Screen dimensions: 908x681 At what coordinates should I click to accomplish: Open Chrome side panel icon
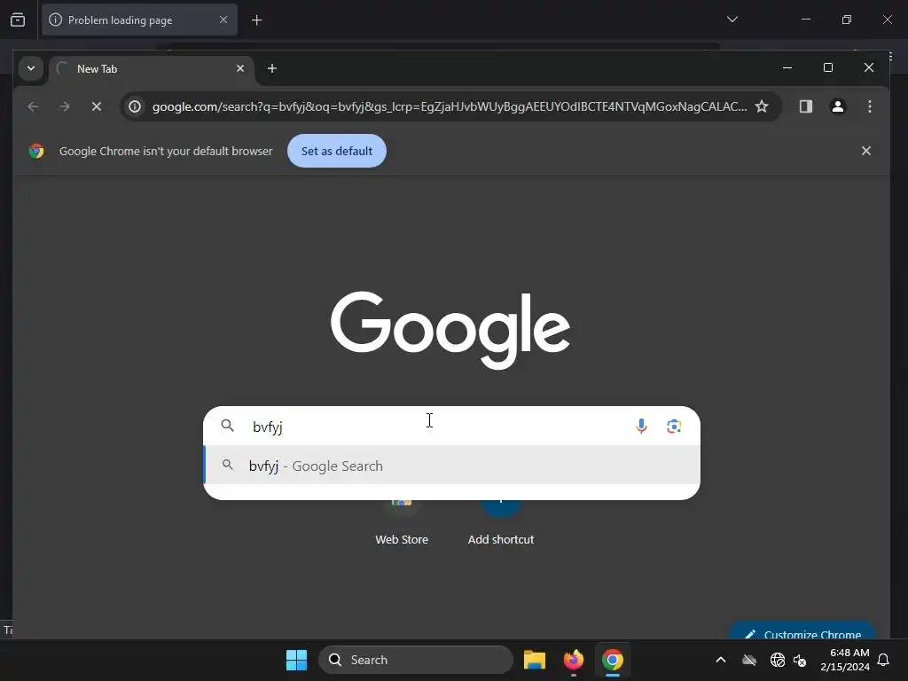pos(805,106)
